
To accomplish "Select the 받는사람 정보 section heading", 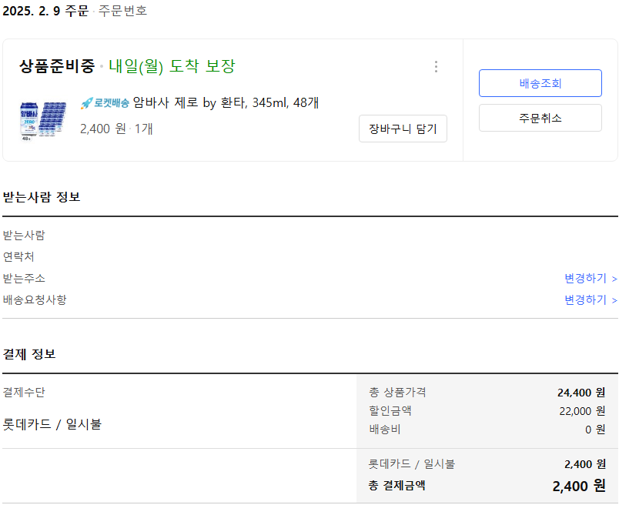I will 42,197.
